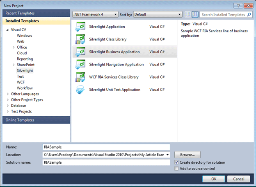Open the Installed Templates section
The height and width of the screenshot is (187, 256).
(36, 21)
